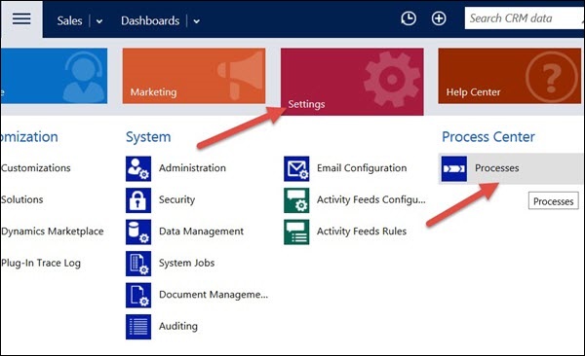Viewport: 585px width, 356px height.
Task: Click the Activity Feeds Rules icon
Action: [x=296, y=232]
